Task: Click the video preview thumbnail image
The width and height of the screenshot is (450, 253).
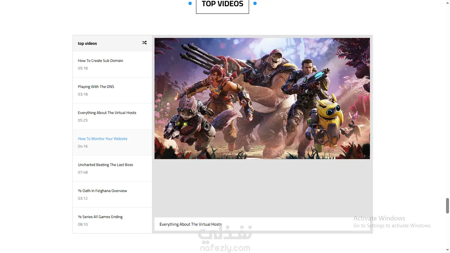Action: coord(262,98)
